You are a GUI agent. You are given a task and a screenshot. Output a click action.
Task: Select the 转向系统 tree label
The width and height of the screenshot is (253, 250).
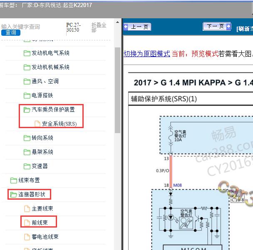pyautogui.click(x=42, y=138)
